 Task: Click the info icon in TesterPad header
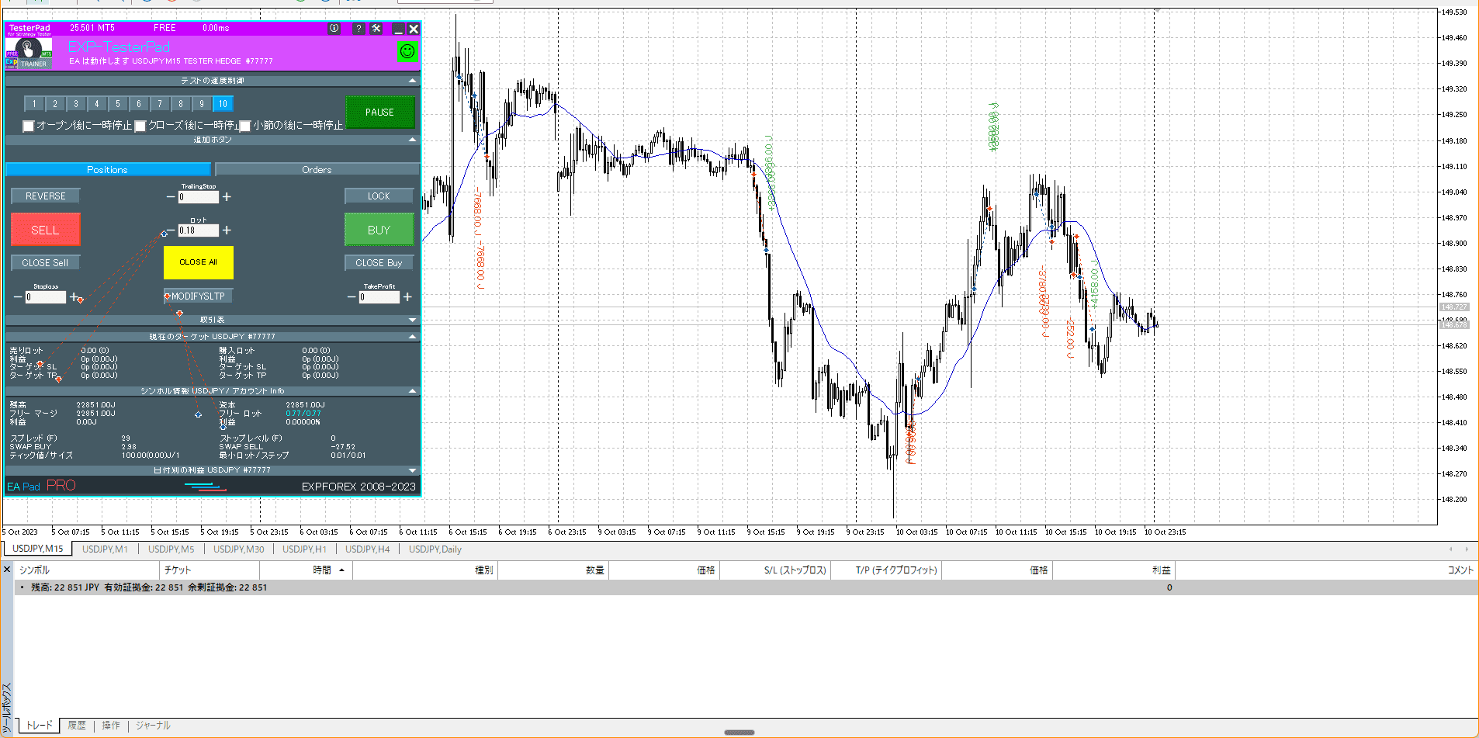coord(334,29)
